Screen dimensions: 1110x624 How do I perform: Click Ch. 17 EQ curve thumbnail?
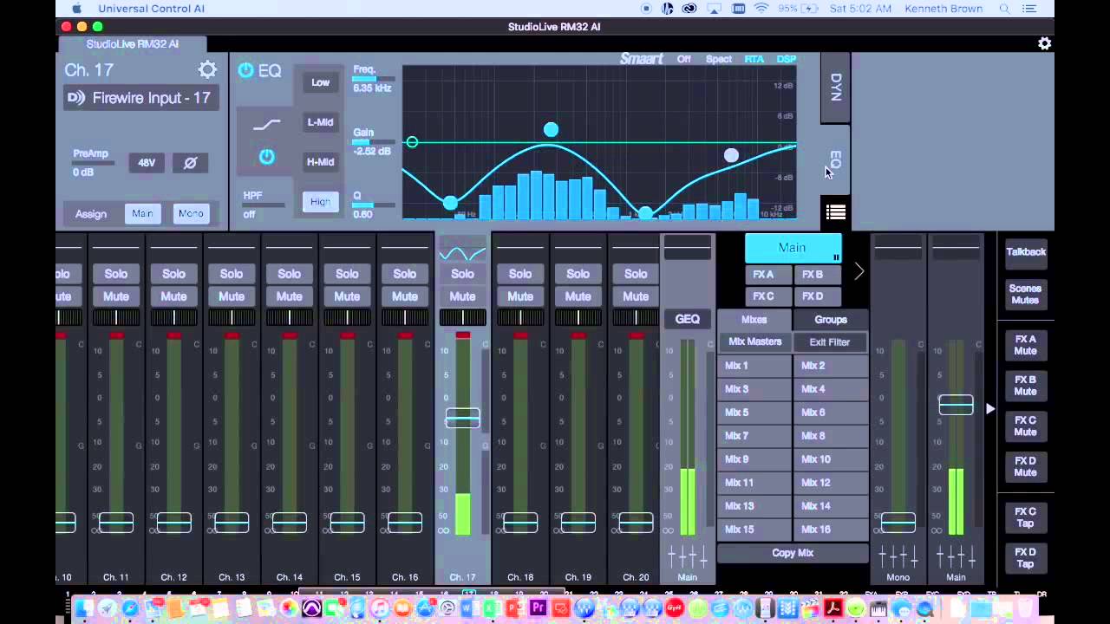(462, 248)
